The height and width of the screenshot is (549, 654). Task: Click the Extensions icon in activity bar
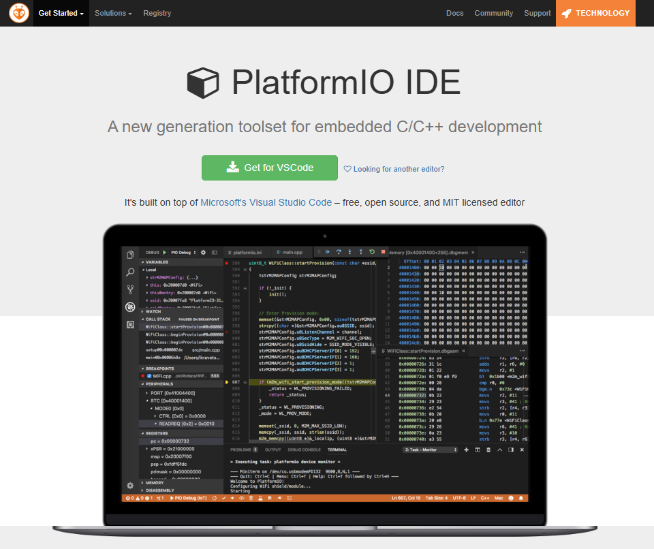coord(130,324)
